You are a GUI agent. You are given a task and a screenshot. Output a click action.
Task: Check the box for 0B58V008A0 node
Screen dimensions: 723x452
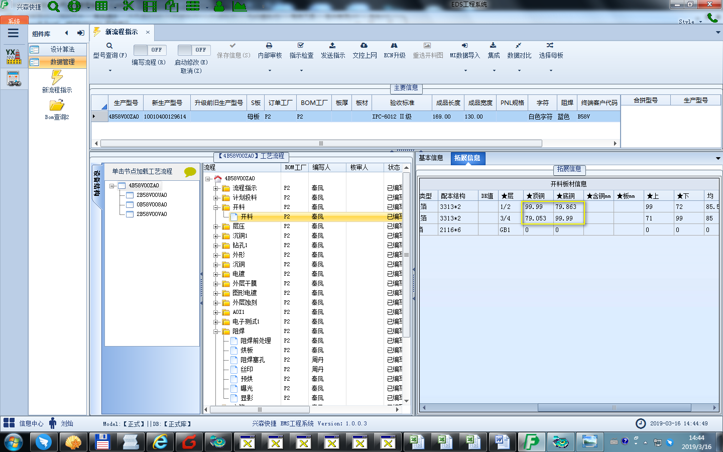tap(130, 204)
